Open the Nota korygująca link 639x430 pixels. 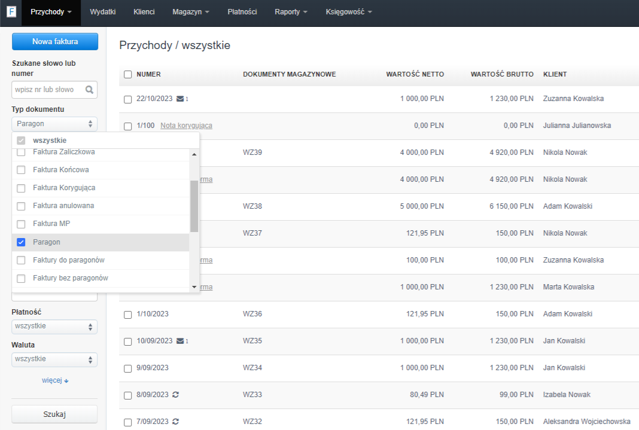coord(186,126)
